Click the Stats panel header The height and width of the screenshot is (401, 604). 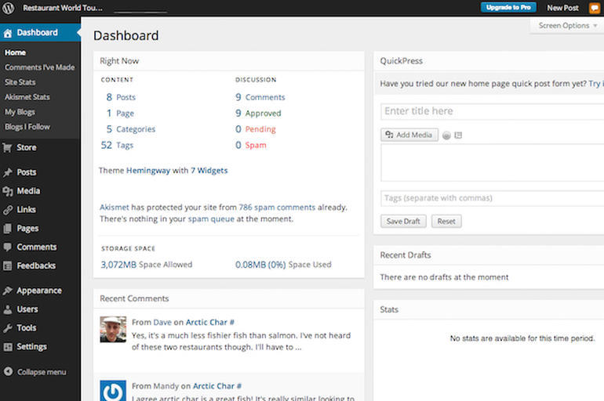[x=489, y=309]
